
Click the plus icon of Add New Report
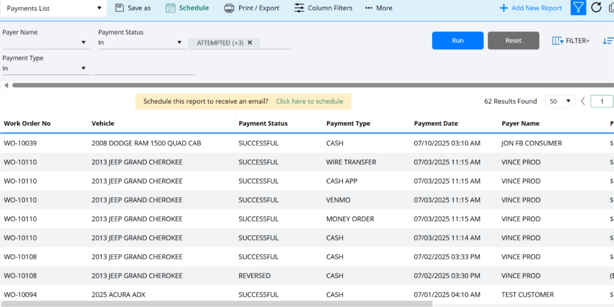[504, 8]
